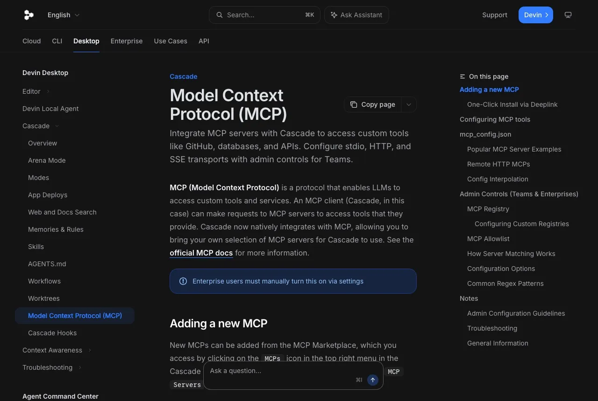Open the Overview sidebar item

click(x=43, y=143)
